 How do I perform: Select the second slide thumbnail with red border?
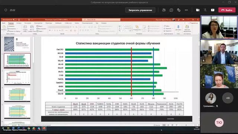[17, 61]
